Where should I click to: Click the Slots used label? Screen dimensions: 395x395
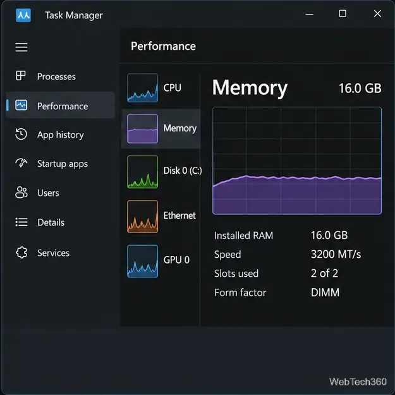236,274
